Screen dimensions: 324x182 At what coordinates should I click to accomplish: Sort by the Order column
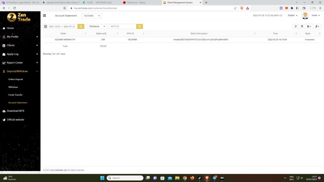63,33
